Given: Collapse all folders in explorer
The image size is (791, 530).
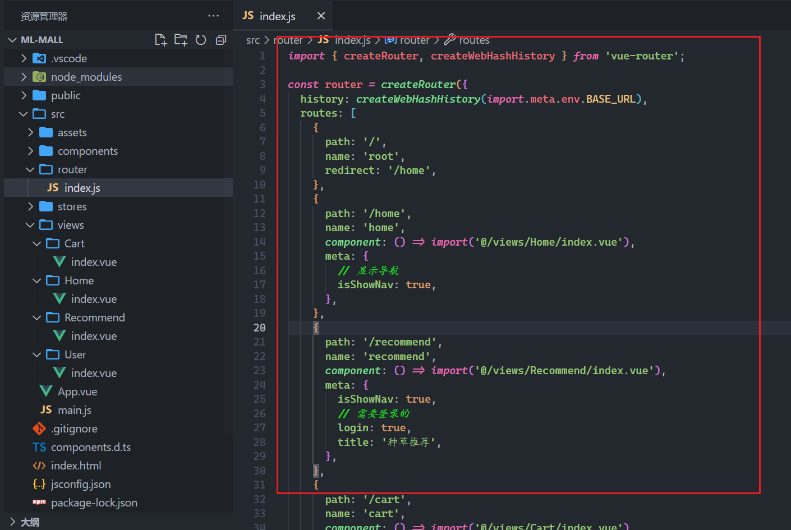Looking at the screenshot, I should pos(221,40).
